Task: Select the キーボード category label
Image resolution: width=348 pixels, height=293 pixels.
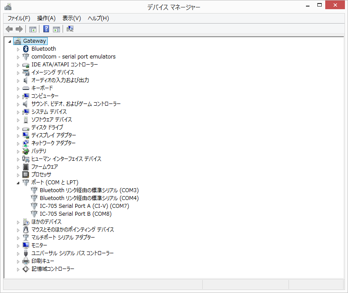Action: pyautogui.click(x=42, y=88)
